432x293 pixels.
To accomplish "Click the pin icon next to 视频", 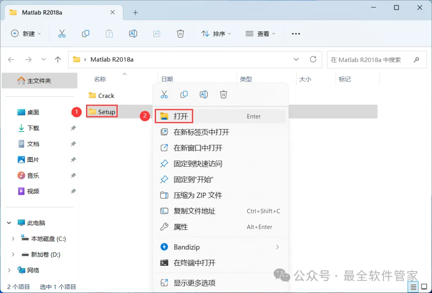I will coord(73,191).
